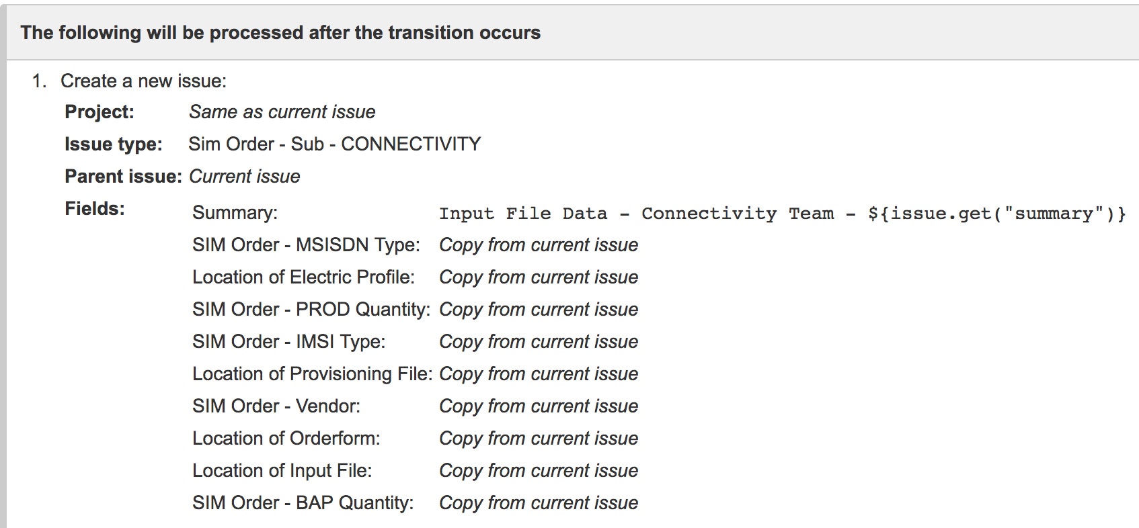Click 'SIM Order - Vendor' field
This screenshot has width=1139, height=528.
point(276,406)
